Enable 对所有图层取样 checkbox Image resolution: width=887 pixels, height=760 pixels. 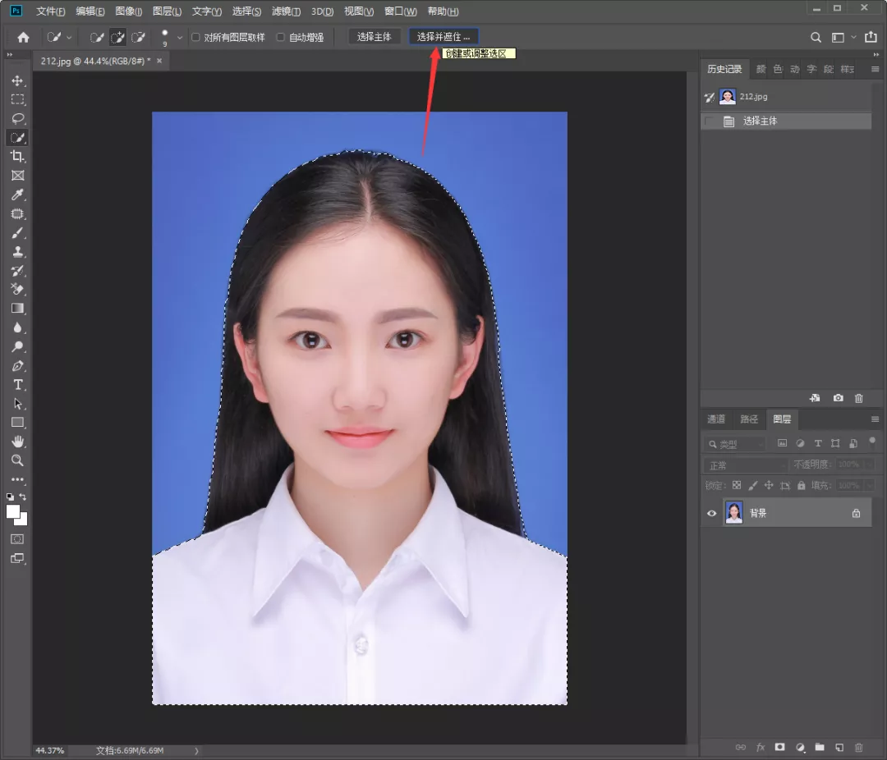pyautogui.click(x=195, y=37)
